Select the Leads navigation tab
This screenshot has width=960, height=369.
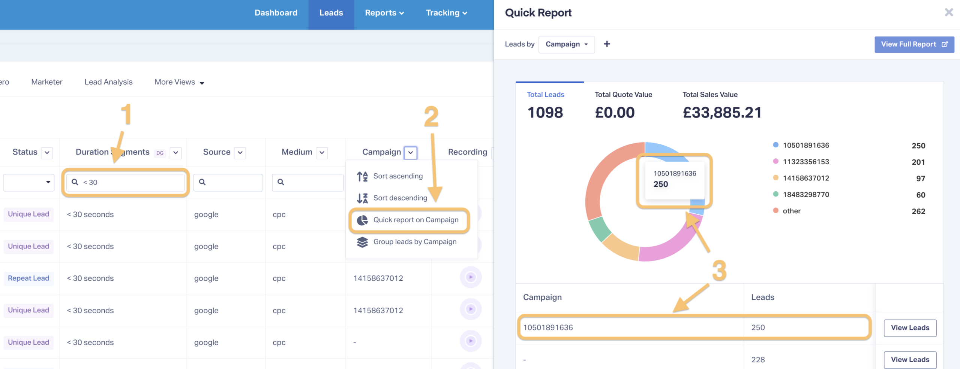click(x=331, y=15)
